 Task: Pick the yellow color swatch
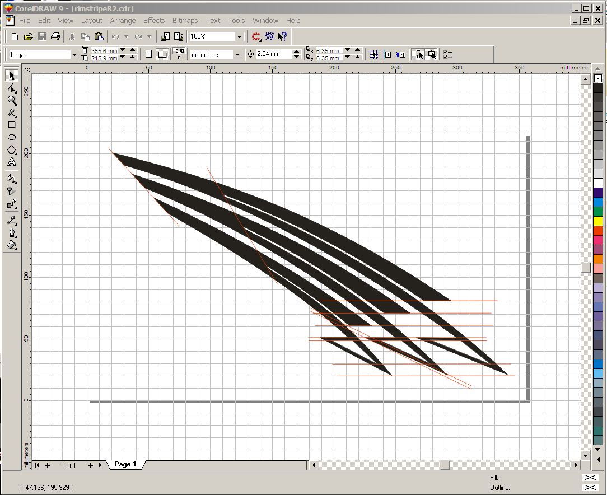(598, 221)
